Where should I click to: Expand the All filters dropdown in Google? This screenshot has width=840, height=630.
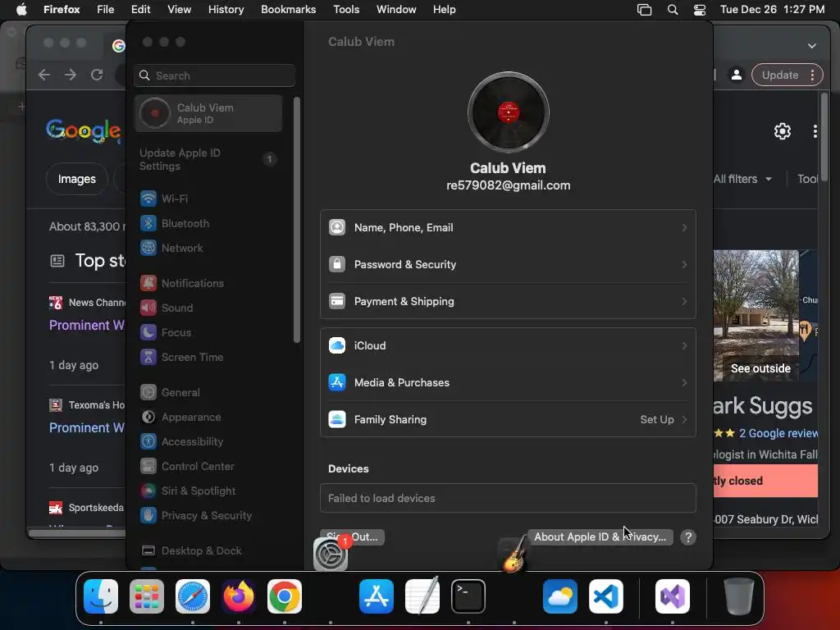[x=743, y=179]
